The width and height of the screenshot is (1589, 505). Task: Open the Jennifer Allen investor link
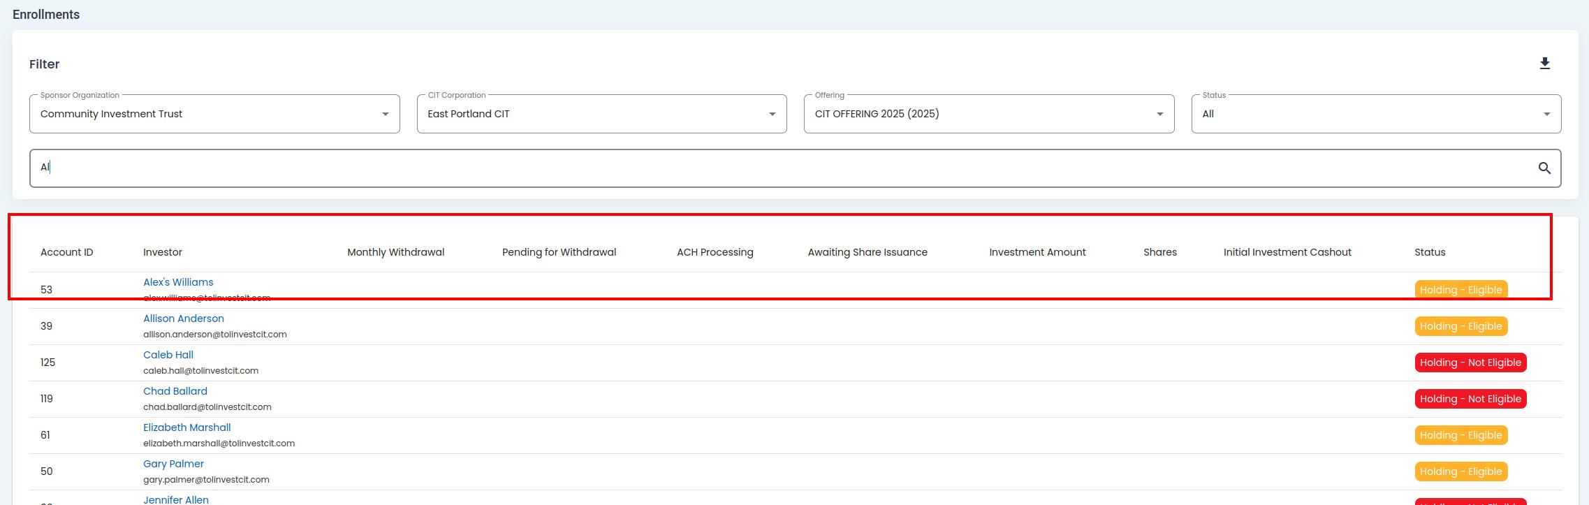tap(176, 499)
